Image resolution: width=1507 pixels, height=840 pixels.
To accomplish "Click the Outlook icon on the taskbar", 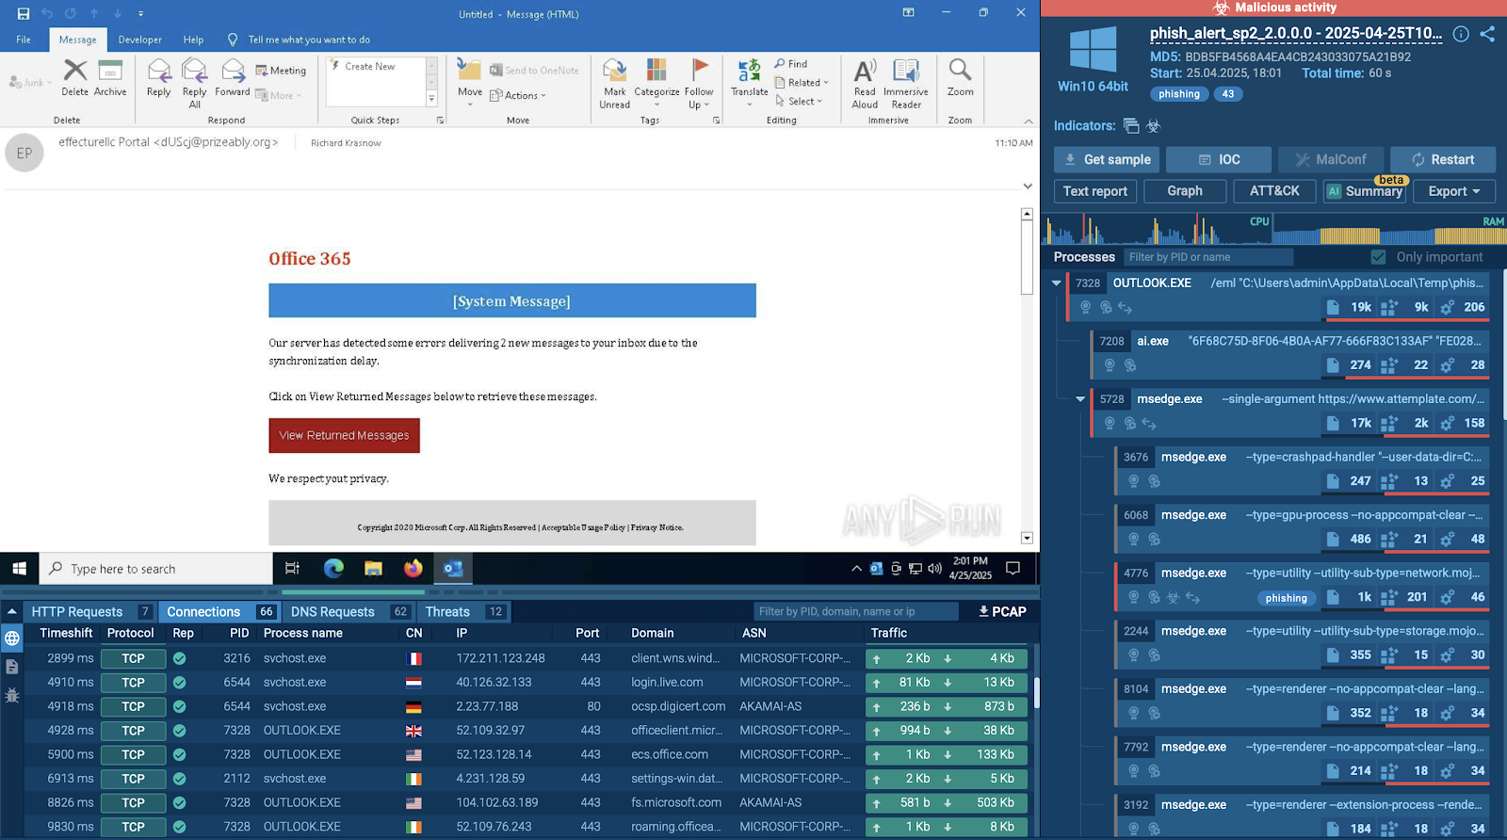I will tap(452, 568).
